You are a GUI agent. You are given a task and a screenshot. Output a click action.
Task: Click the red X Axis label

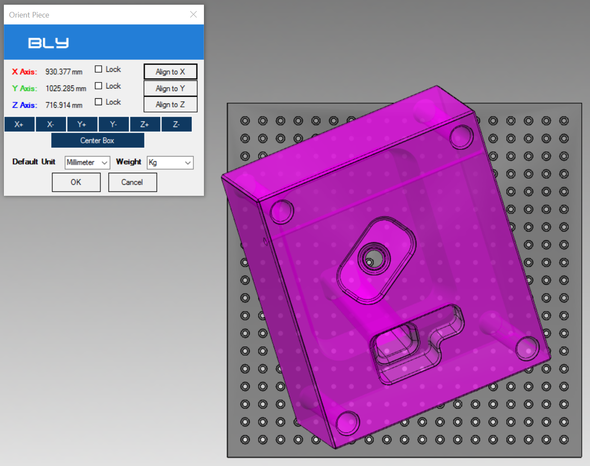[24, 72]
